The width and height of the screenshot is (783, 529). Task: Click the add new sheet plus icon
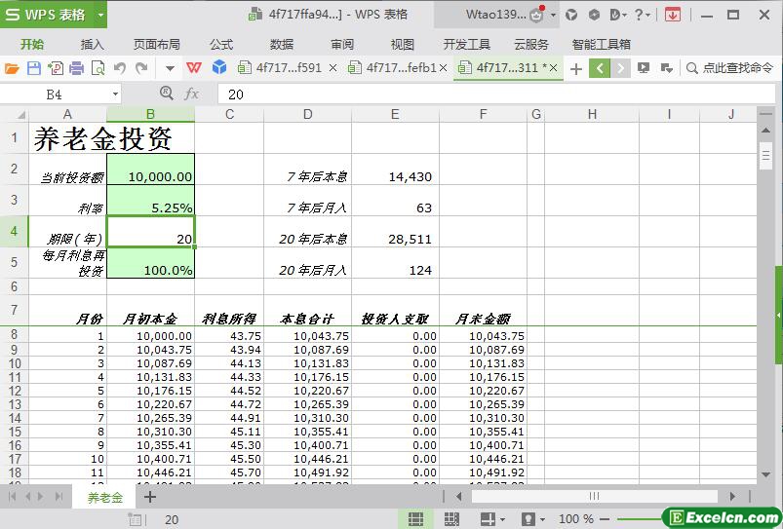[150, 497]
